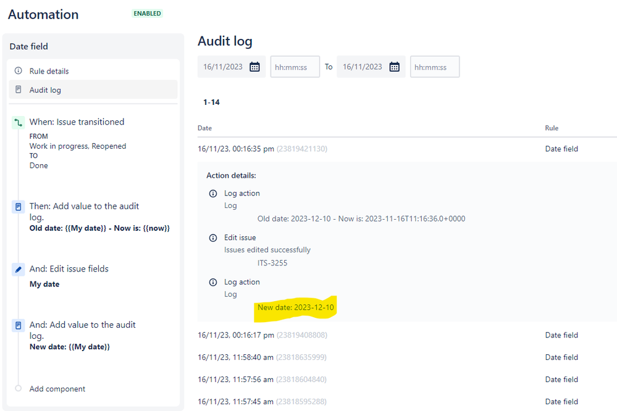This screenshot has width=617, height=411.
Task: Click the end time hh:mm:ss field
Action: click(435, 67)
